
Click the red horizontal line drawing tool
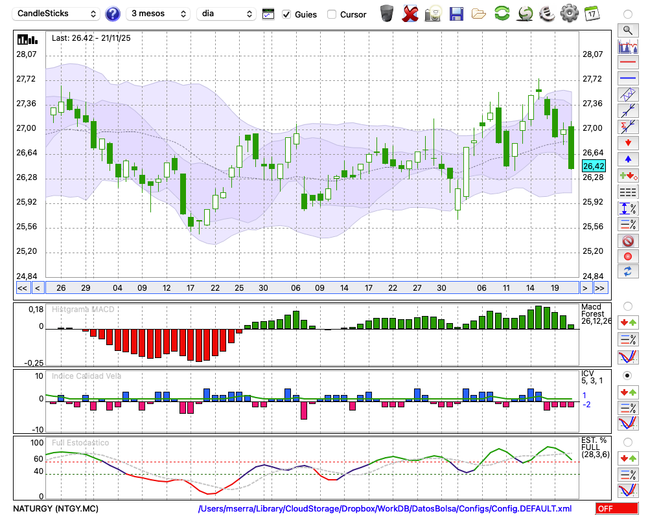(627, 62)
